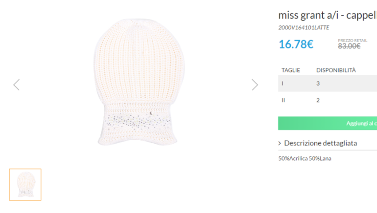Click the crossed-out 83.00€ retail price

pos(349,46)
